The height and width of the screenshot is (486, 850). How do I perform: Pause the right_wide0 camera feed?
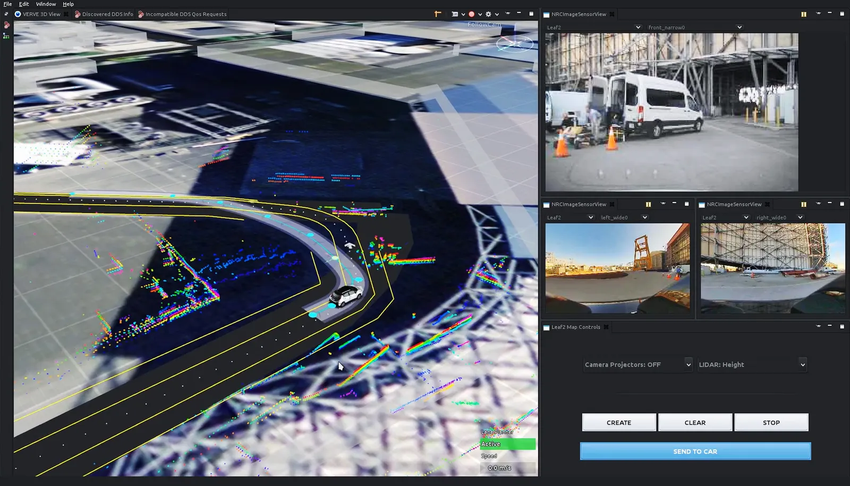coord(803,204)
